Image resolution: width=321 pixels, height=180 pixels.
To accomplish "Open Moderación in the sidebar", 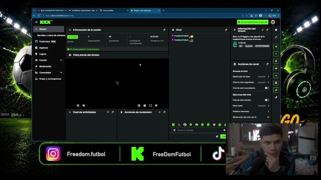I will click(x=49, y=66).
